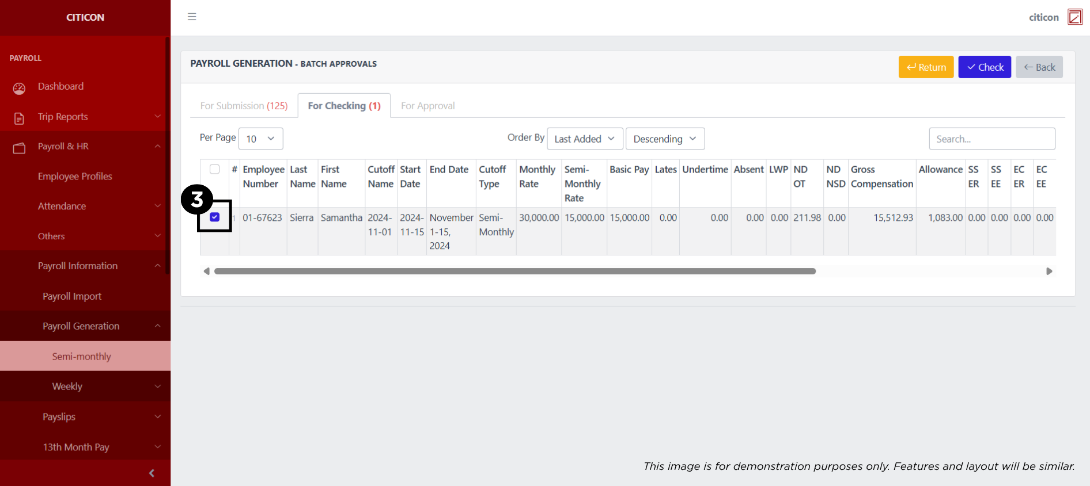The width and height of the screenshot is (1090, 486).
Task: Click the Dashboard gauge icon
Action: (x=19, y=88)
